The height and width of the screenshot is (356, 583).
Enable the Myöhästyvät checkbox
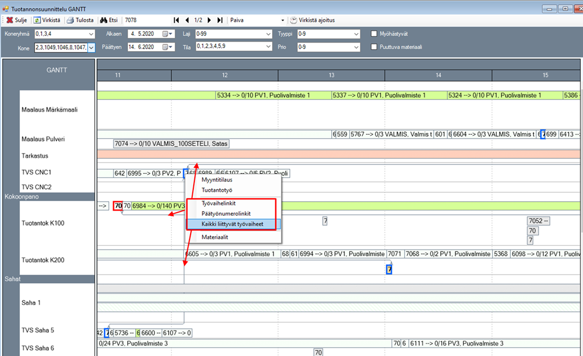(x=374, y=34)
